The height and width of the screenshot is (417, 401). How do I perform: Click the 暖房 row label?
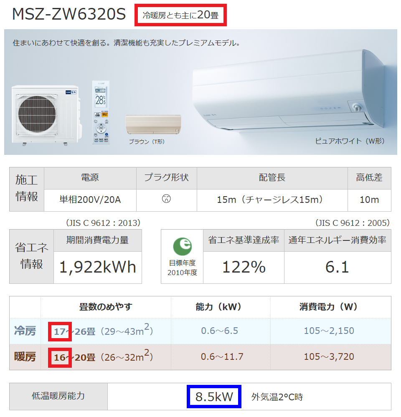[25, 357]
